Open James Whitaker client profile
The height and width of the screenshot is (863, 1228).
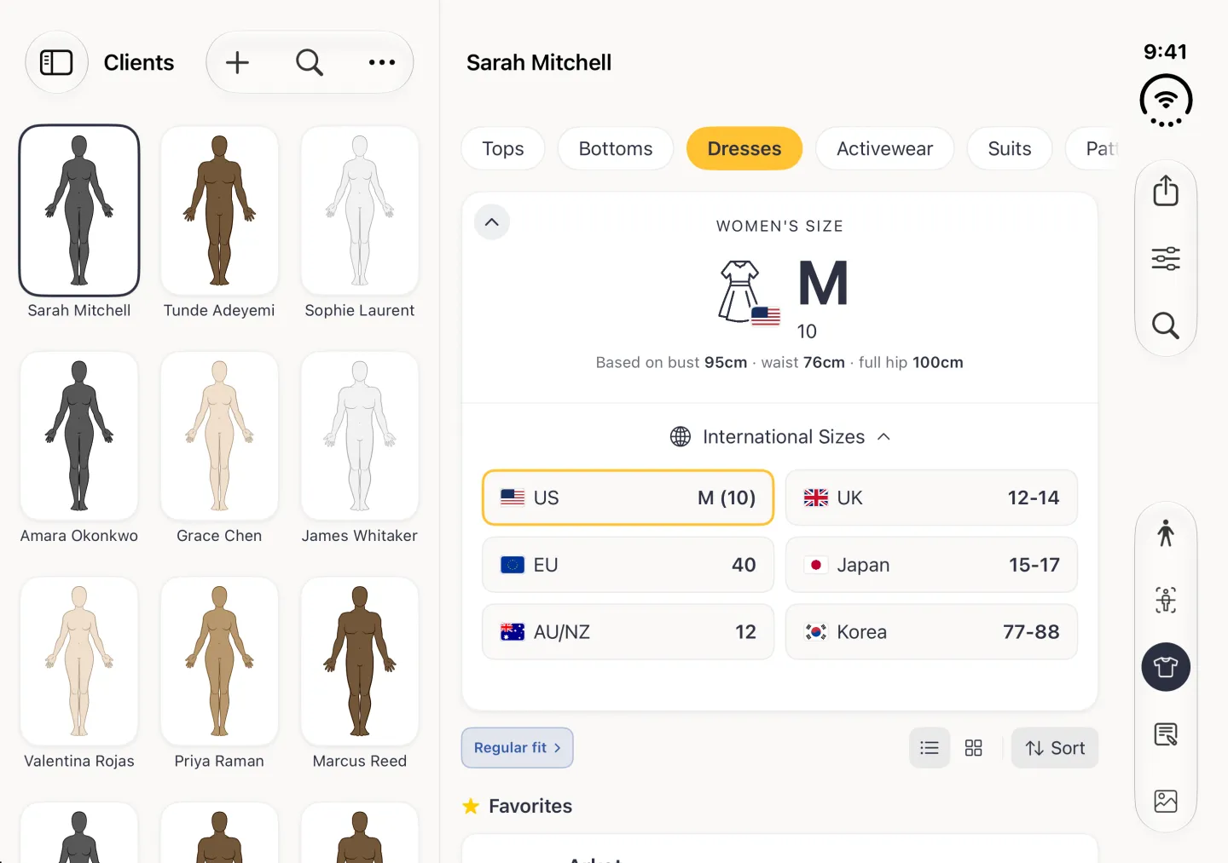pos(360,435)
